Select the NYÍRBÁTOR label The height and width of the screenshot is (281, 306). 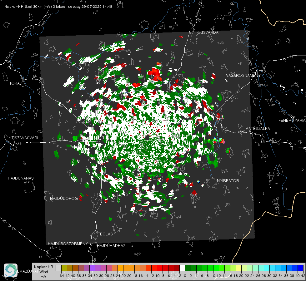pyautogui.click(x=228, y=181)
